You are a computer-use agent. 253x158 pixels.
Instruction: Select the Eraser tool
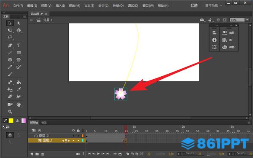(x=10, y=96)
